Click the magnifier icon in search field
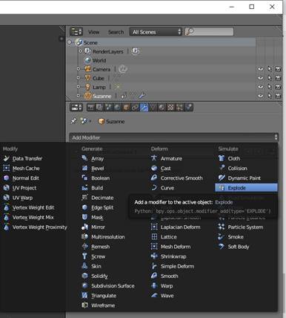Screen dimensions: 286x318 click(190, 32)
